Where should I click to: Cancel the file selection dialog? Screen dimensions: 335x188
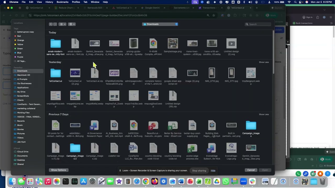(251, 170)
